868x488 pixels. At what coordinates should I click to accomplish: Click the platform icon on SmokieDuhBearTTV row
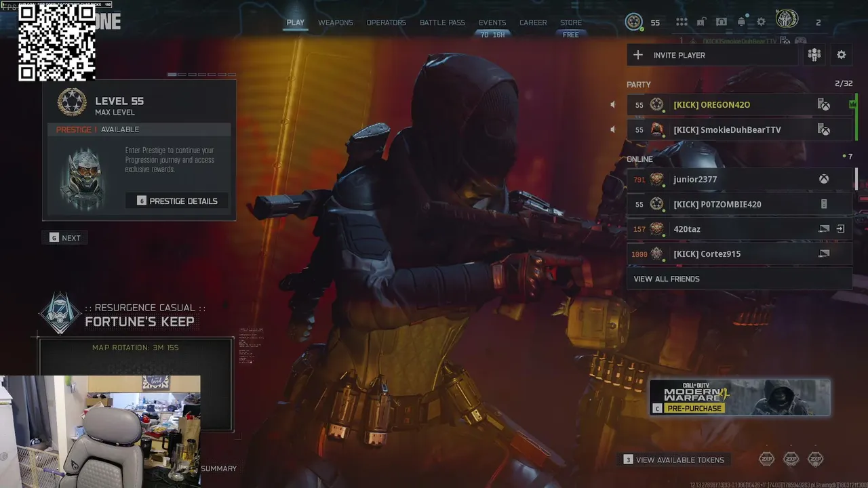tap(823, 129)
